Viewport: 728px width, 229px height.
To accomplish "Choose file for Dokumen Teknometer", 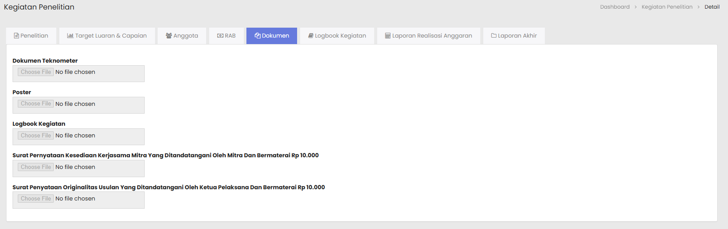I will 36,72.
